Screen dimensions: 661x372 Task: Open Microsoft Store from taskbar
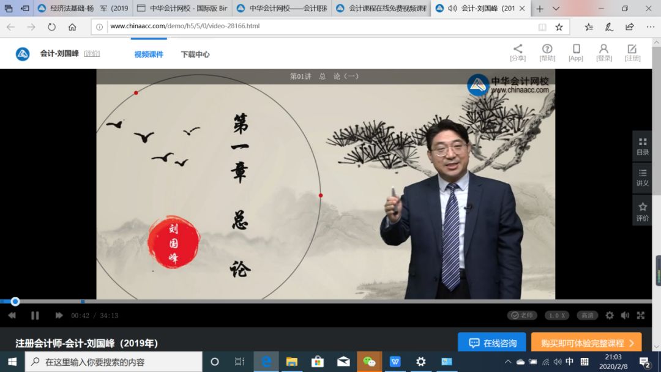(318, 362)
